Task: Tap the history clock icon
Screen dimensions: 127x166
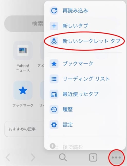Action: tap(54, 109)
